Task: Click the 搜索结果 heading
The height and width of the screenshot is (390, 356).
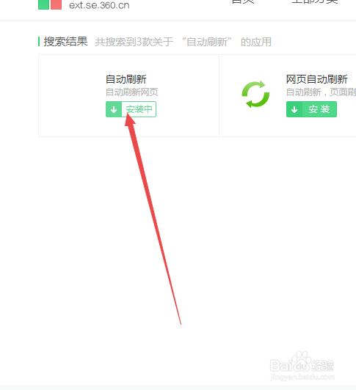Action: click(x=66, y=42)
